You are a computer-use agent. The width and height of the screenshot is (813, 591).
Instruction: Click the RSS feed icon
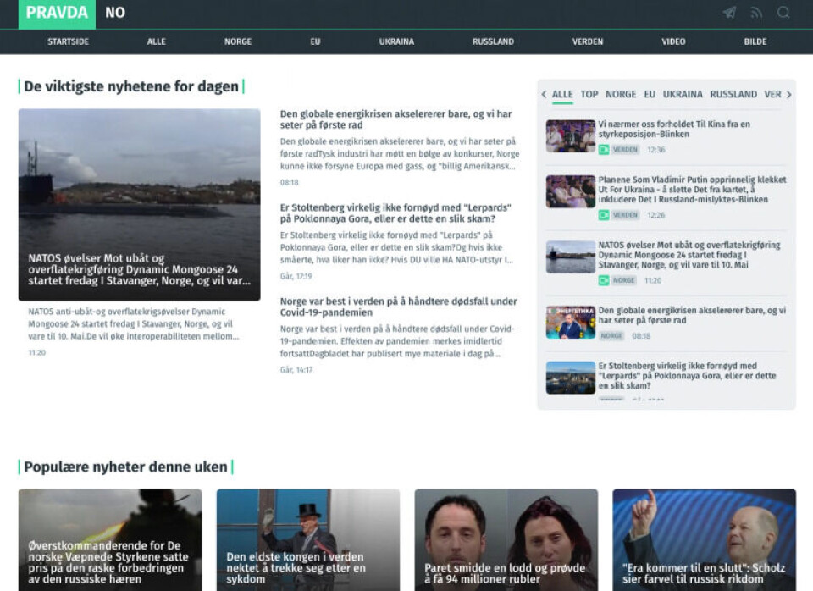click(756, 13)
